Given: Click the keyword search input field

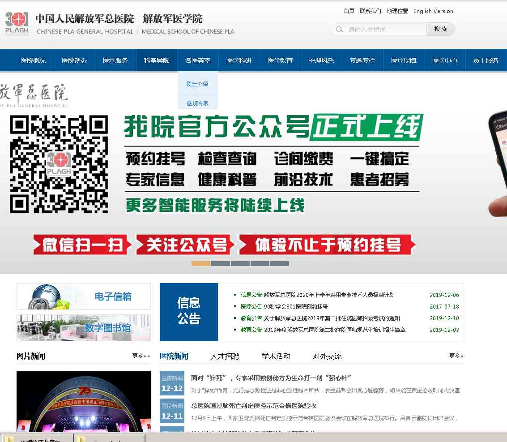Looking at the screenshot, I should pyautogui.click(x=385, y=30).
